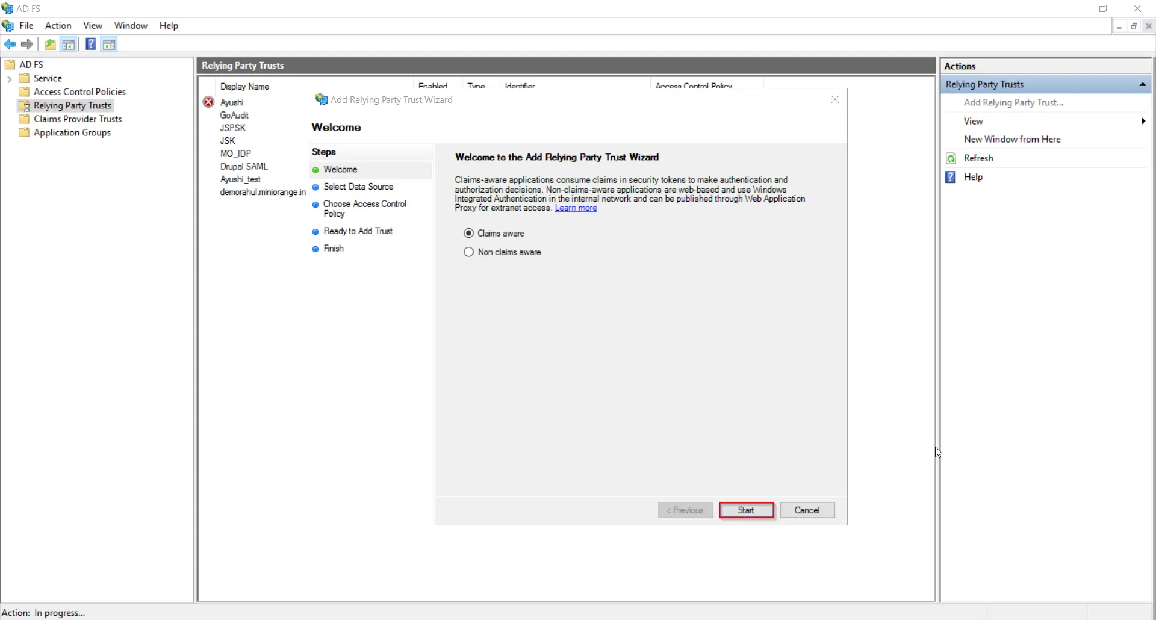Toggle Show/Hide Console Tree icon

pyautogui.click(x=69, y=44)
